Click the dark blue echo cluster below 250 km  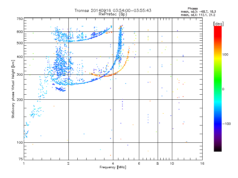pyautogui.click(x=60, y=89)
